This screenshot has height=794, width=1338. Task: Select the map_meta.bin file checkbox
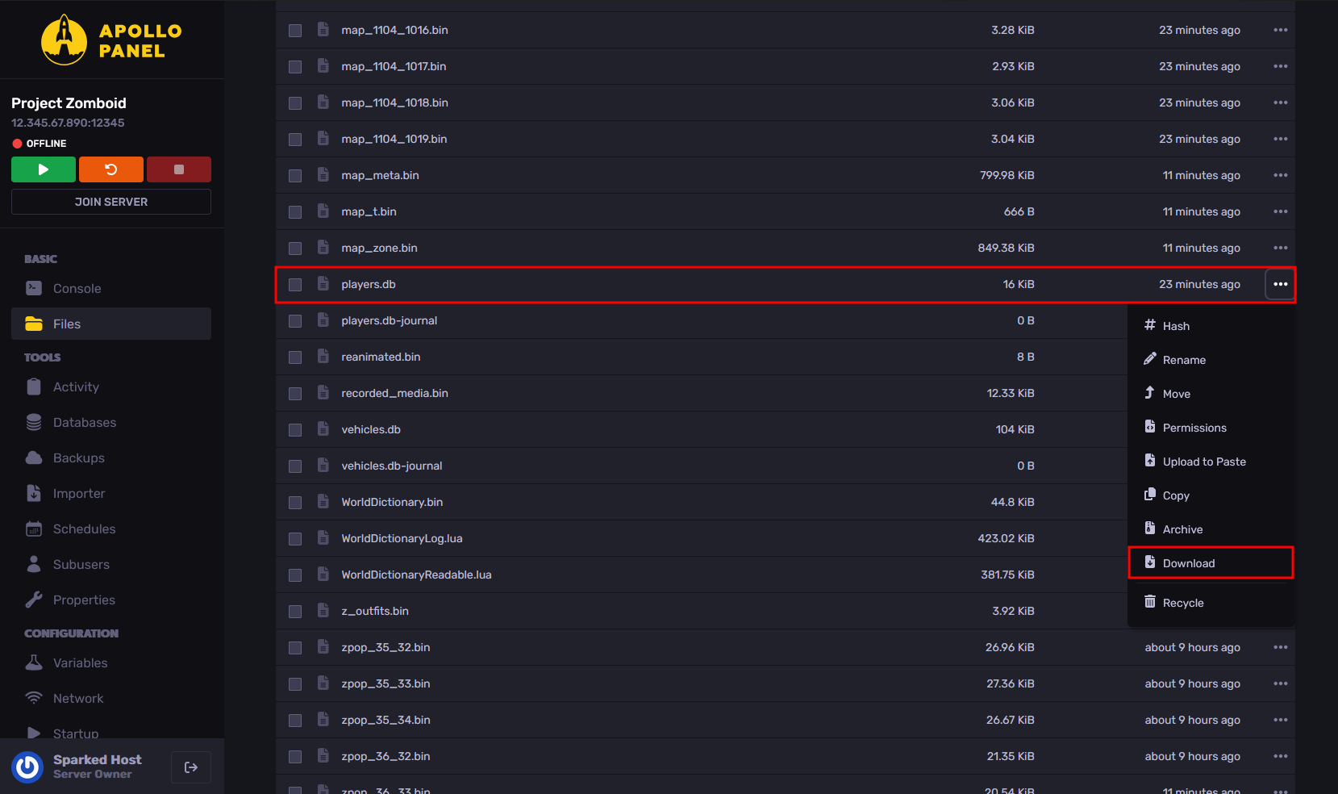[x=295, y=176]
